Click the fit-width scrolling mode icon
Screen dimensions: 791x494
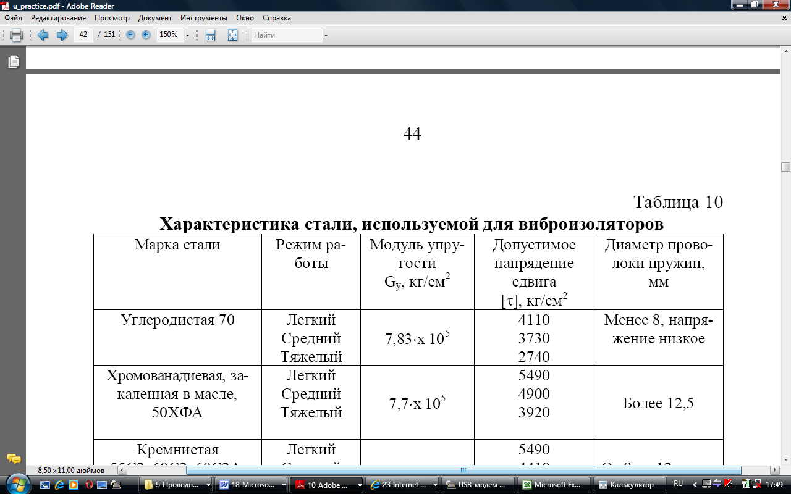[x=210, y=35]
